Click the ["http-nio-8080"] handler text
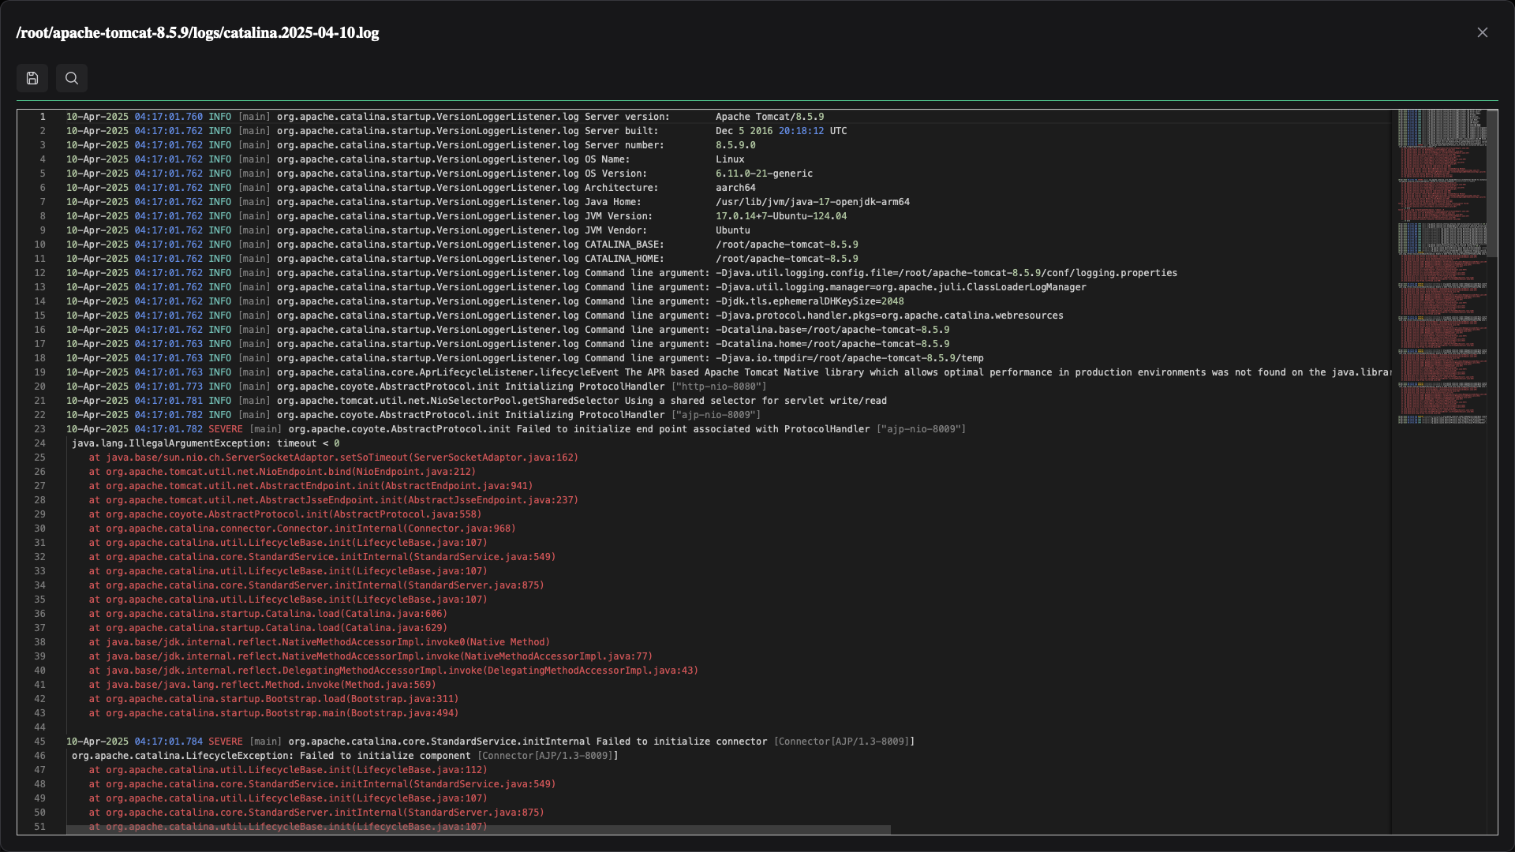Screen dimensions: 1515x852 tap(719, 387)
